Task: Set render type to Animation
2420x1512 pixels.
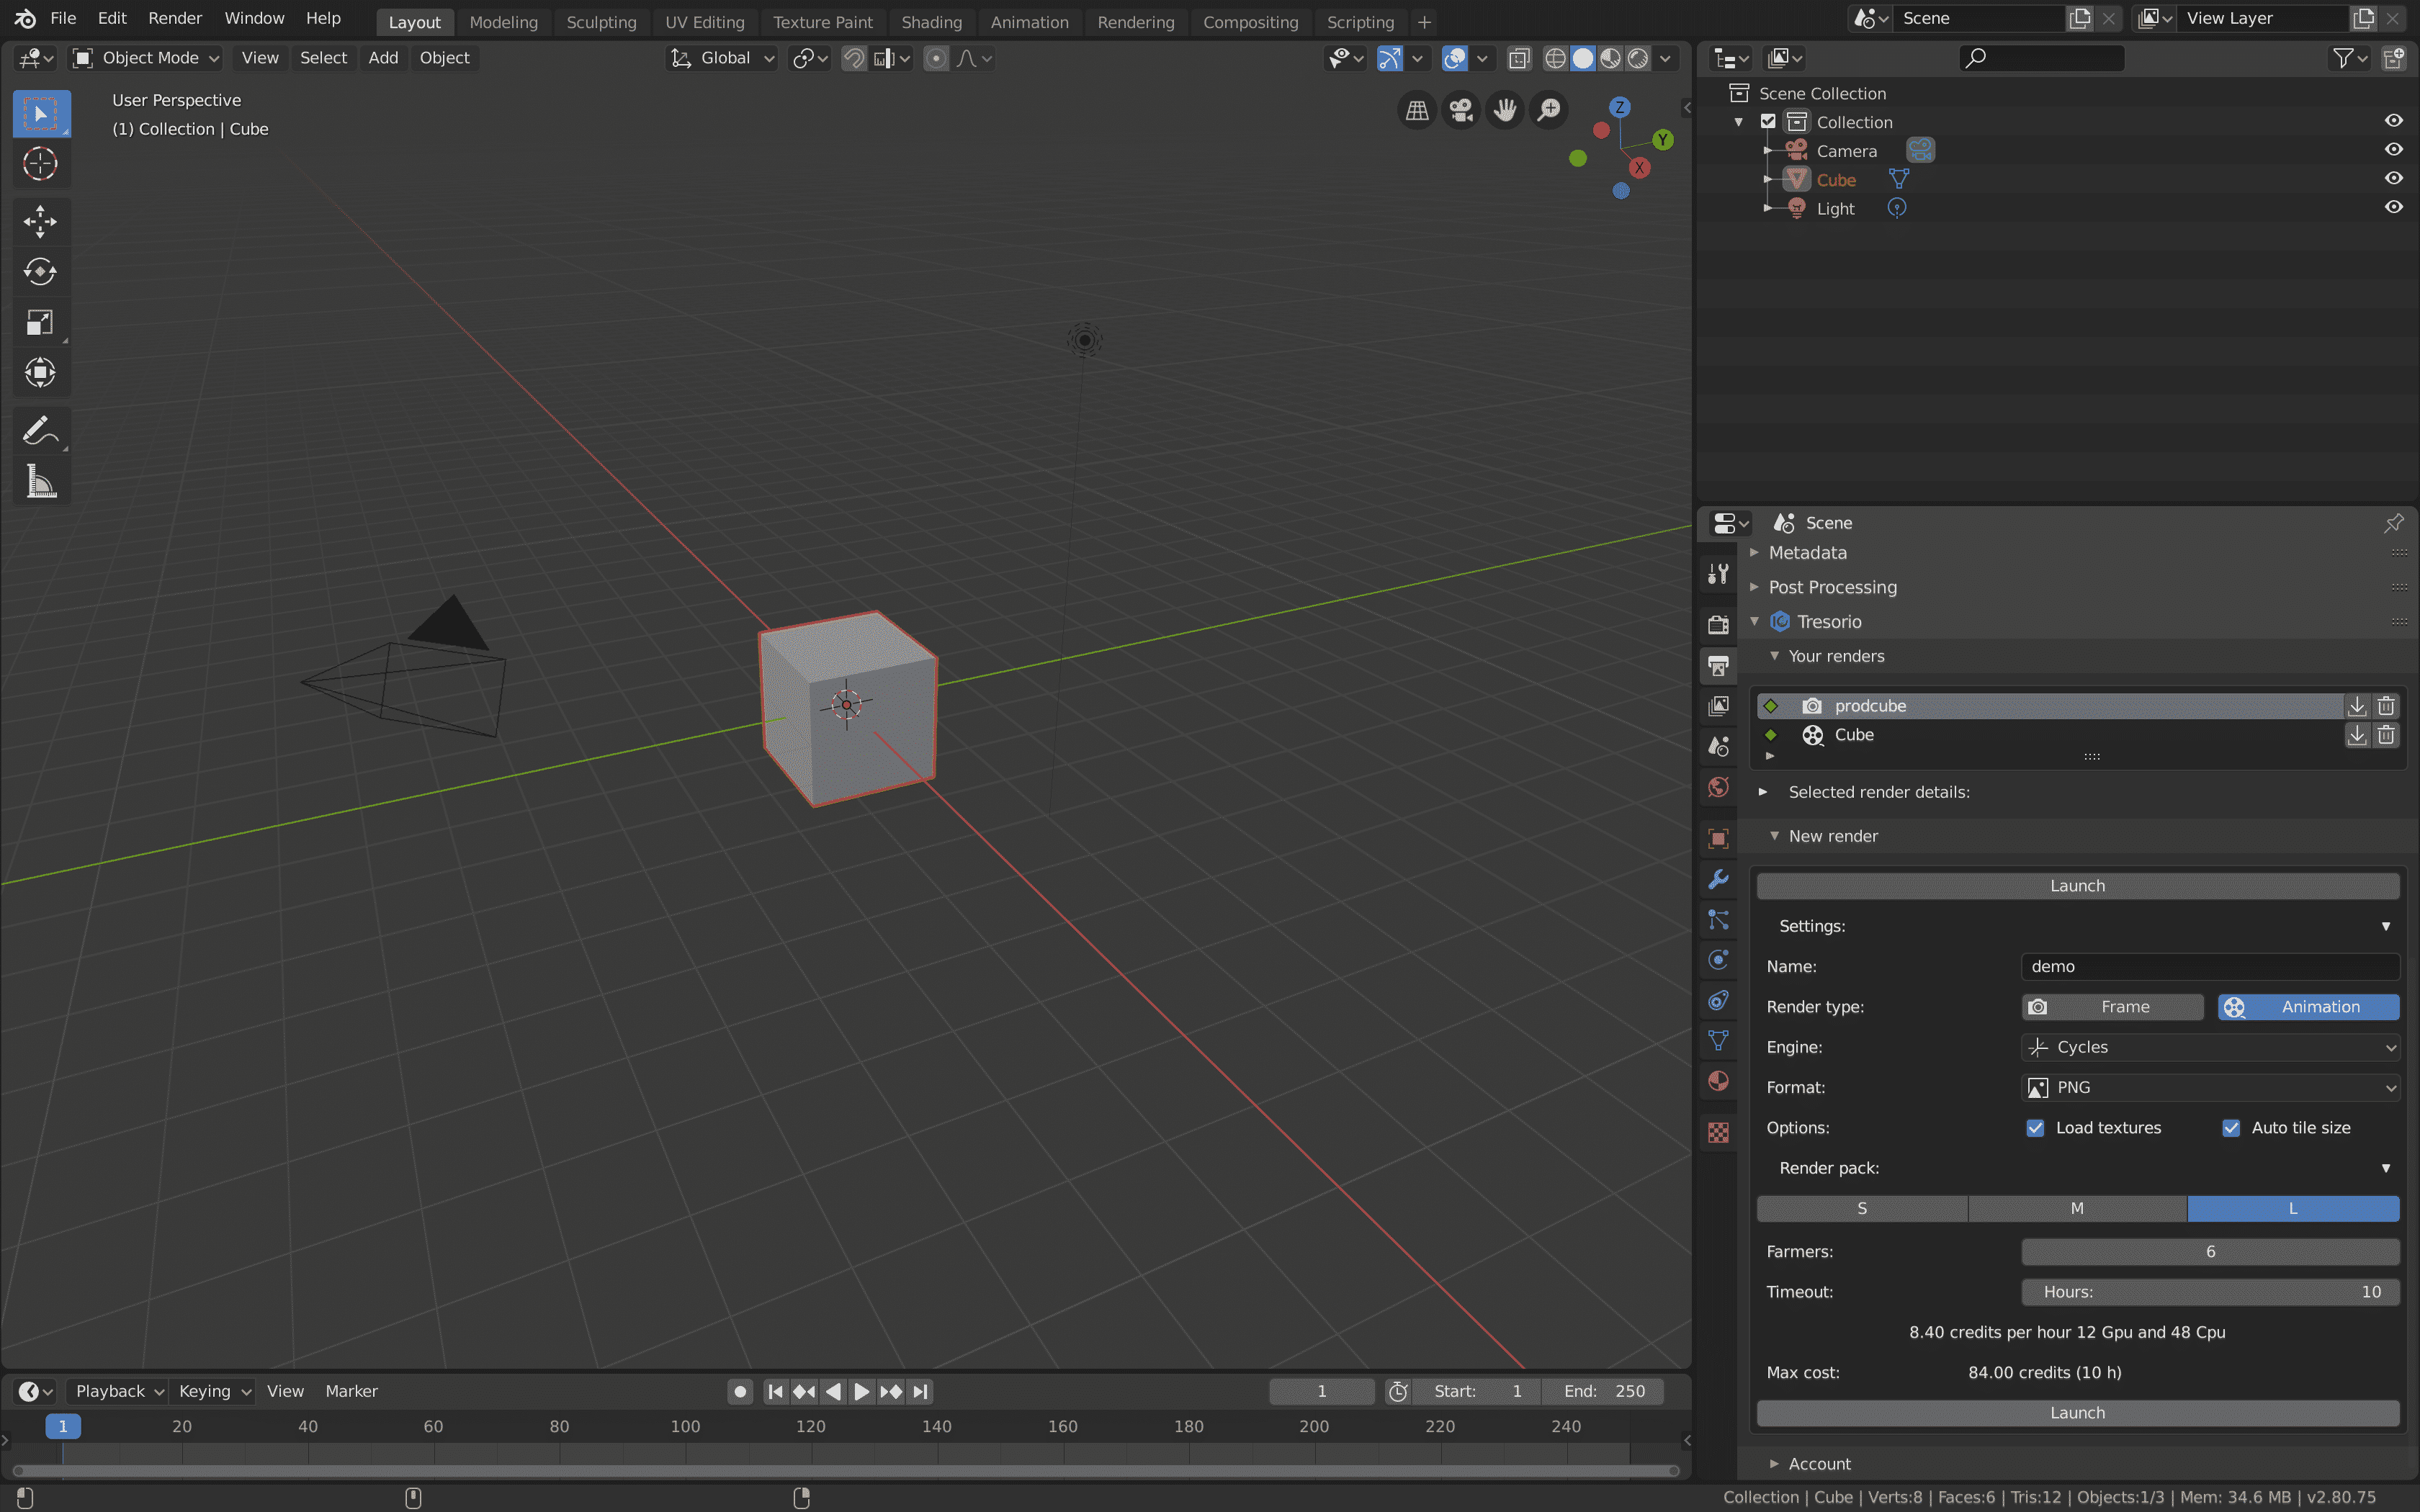Action: 2308,1007
